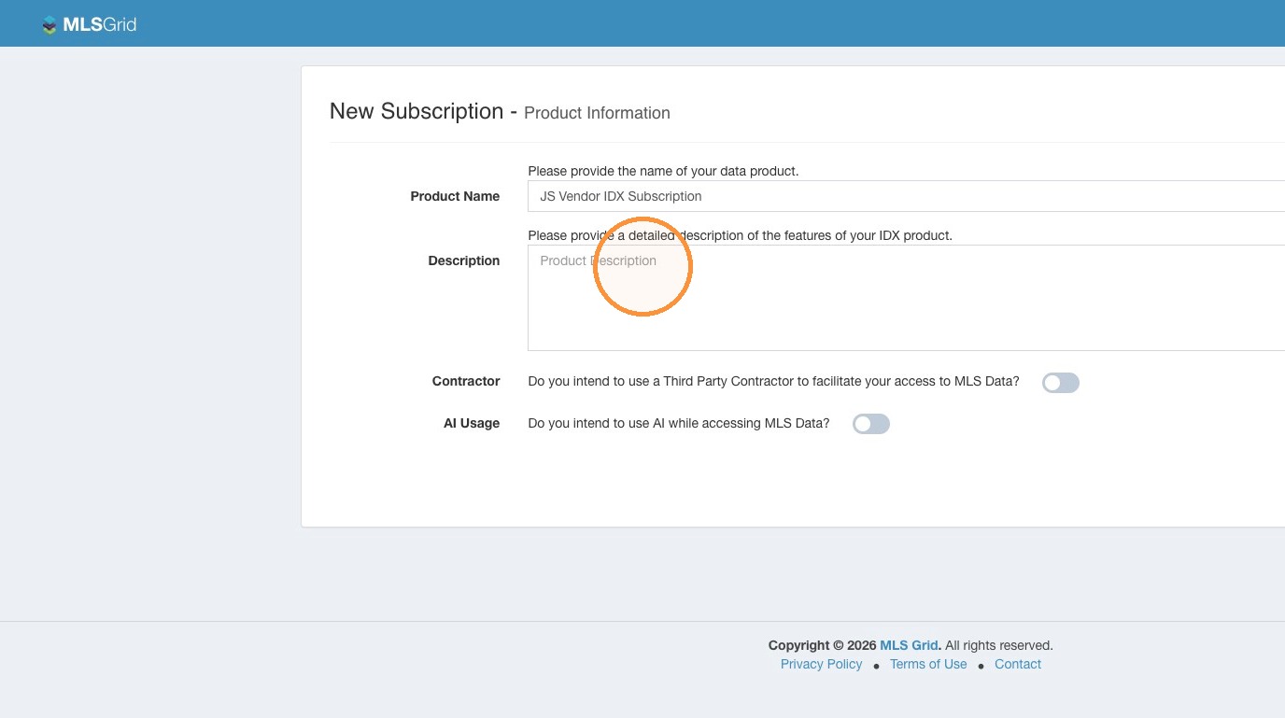Enable the Third Party Contractor toggle

(x=1061, y=383)
